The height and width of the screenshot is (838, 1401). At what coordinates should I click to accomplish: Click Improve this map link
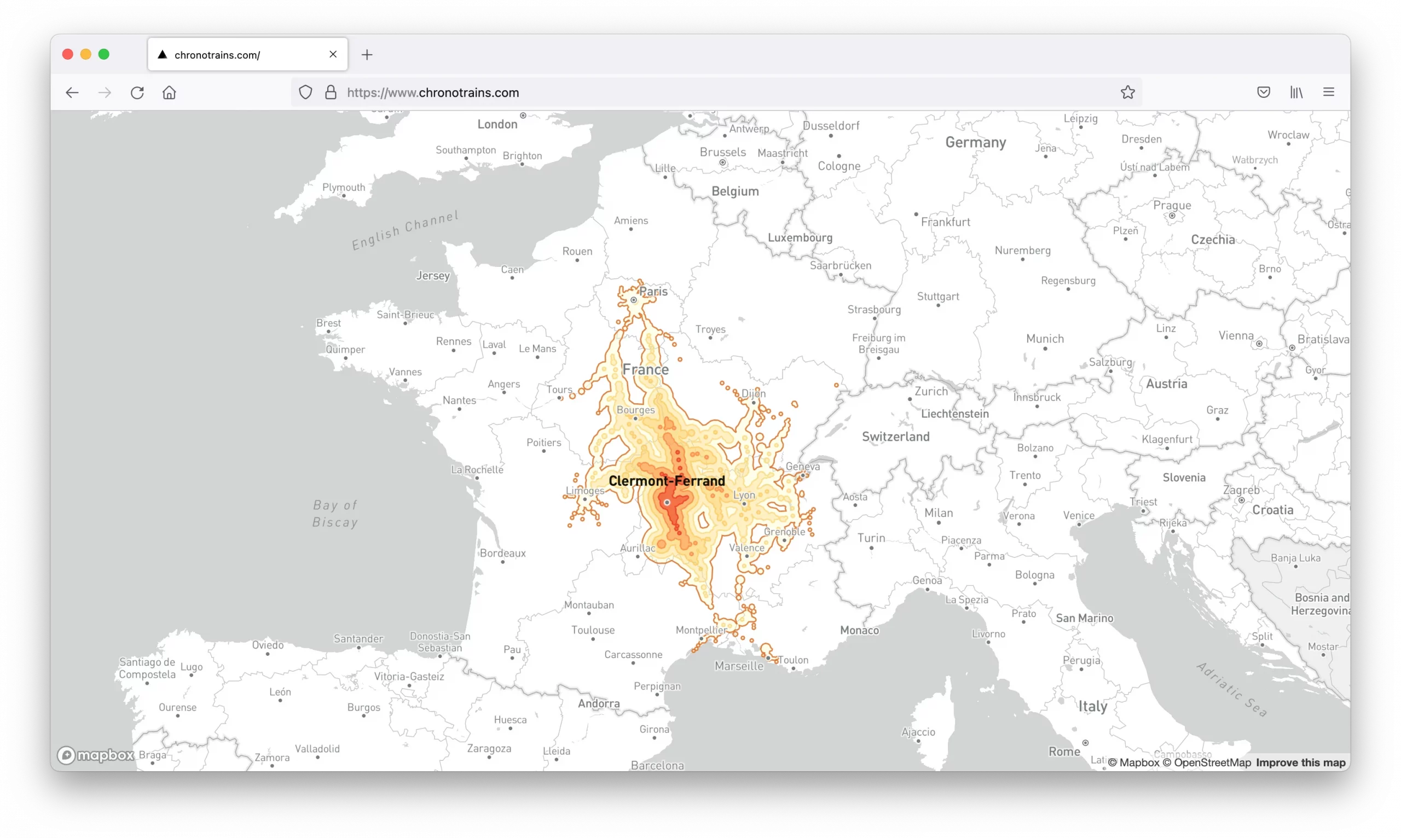(1300, 763)
